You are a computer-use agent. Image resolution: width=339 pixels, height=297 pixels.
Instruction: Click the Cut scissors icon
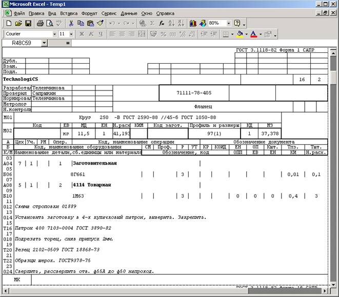[x=71, y=23]
